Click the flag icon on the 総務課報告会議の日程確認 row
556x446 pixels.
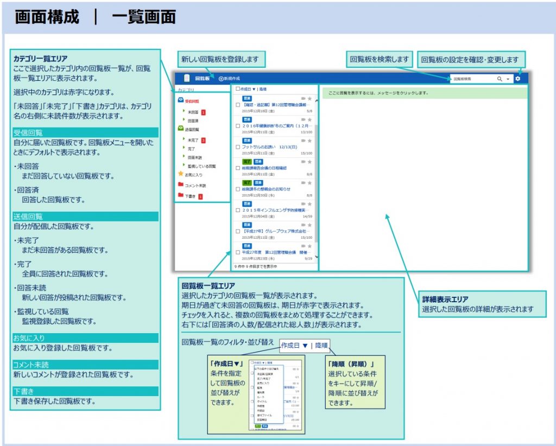click(303, 162)
